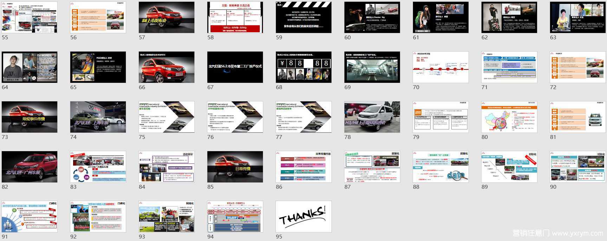Select slide 81 thumbnail with van
Screen dimensions: 607x241
click(578, 117)
